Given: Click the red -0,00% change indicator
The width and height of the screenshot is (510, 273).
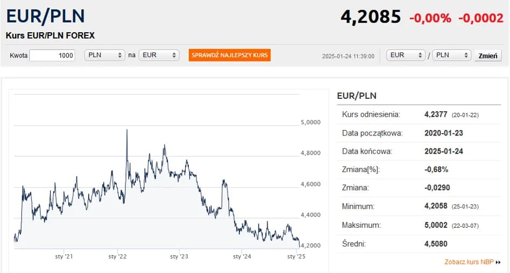Looking at the screenshot, I should pos(430,18).
